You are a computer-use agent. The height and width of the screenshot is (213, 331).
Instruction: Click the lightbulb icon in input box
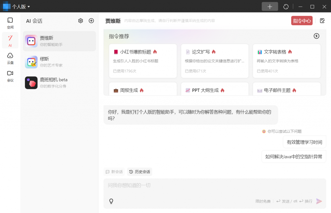tap(111, 201)
